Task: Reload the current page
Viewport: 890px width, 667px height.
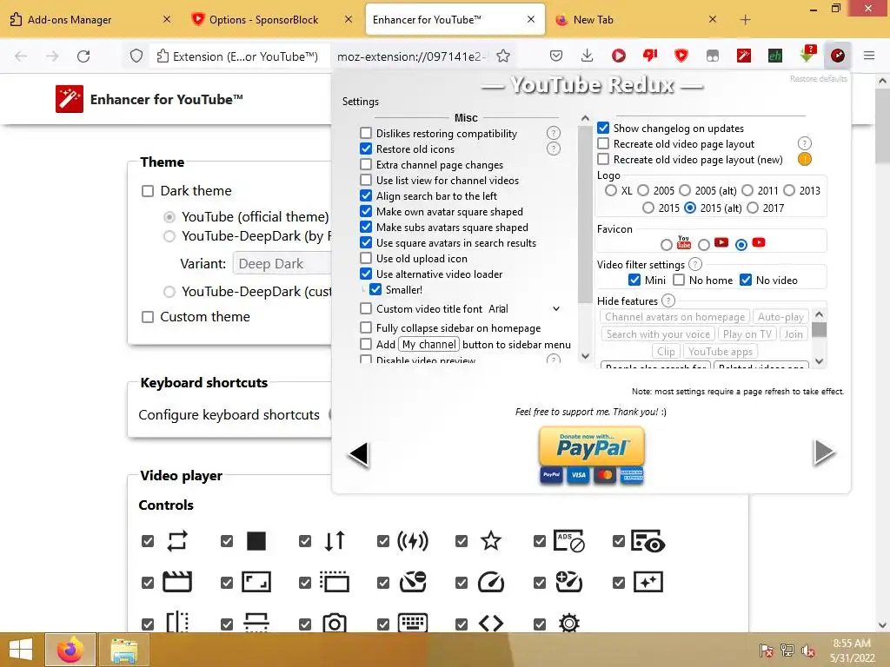Action: 83,56
